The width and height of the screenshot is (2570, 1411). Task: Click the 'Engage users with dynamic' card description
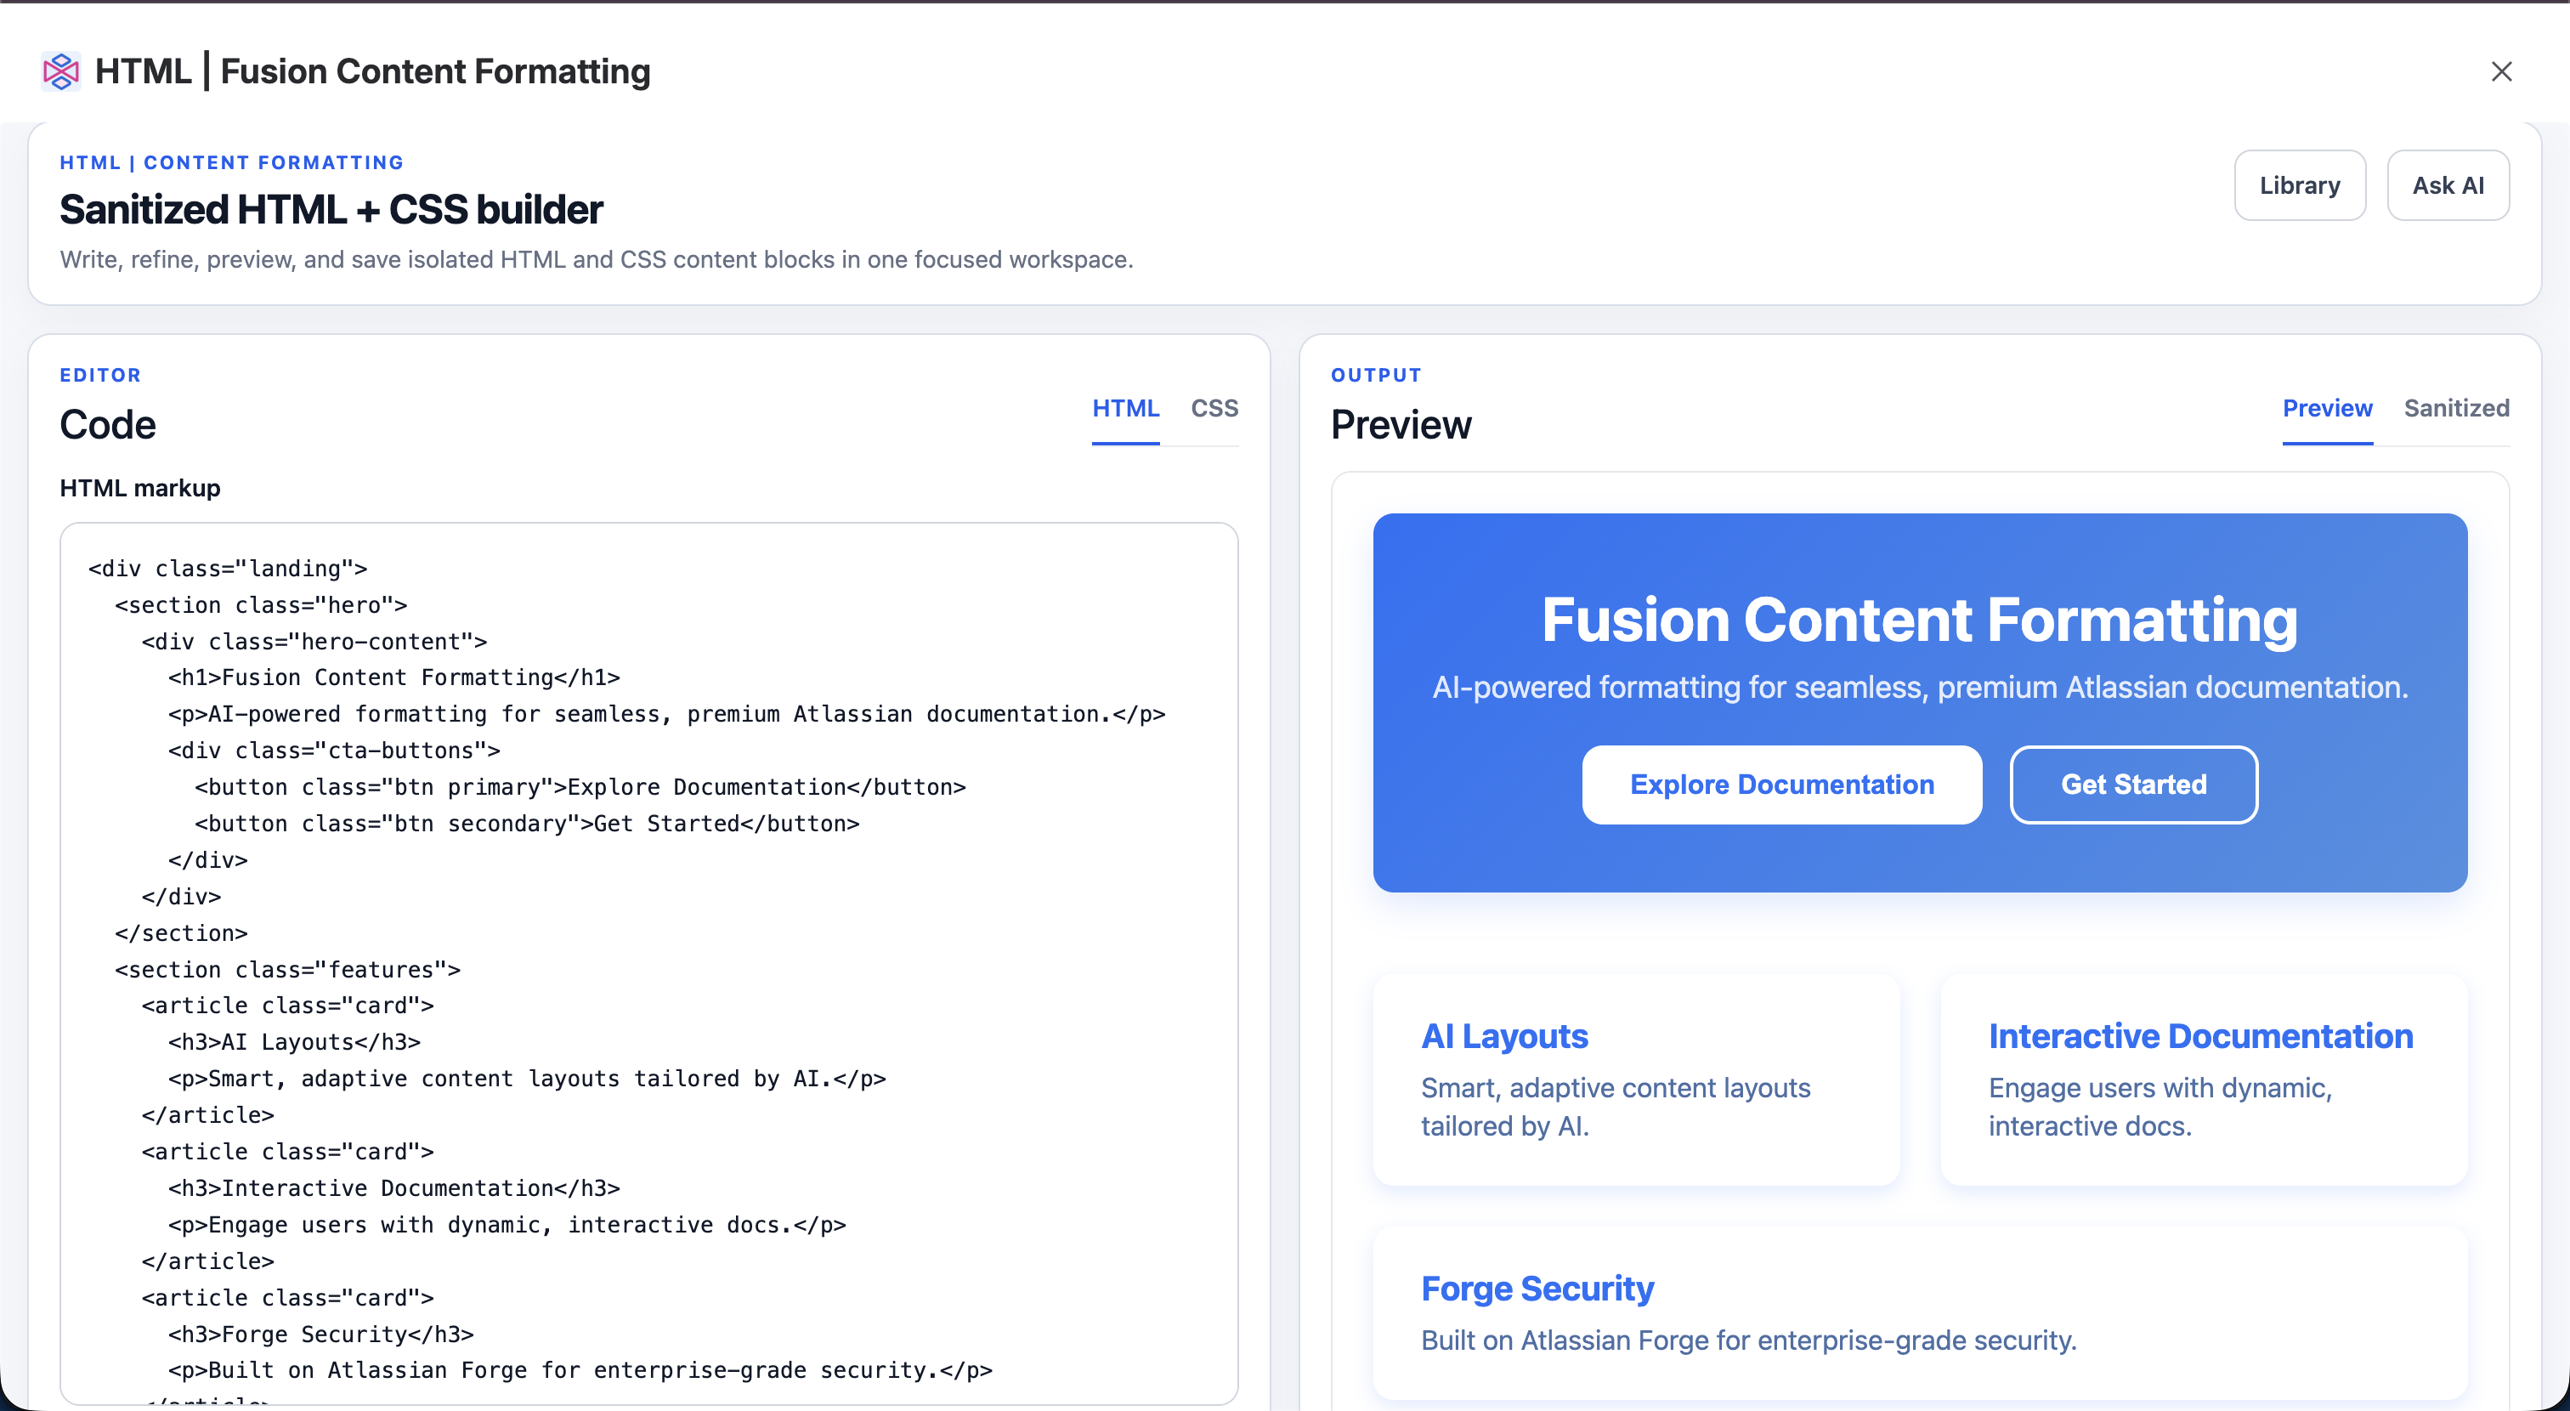pos(2160,1107)
